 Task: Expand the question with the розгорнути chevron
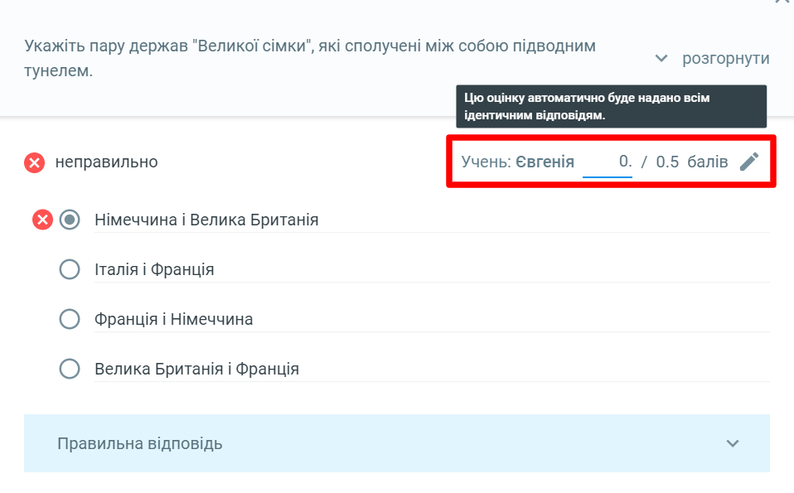pos(661,58)
